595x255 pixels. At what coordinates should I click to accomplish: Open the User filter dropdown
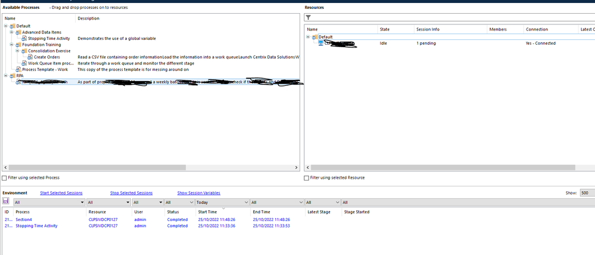tap(161, 203)
